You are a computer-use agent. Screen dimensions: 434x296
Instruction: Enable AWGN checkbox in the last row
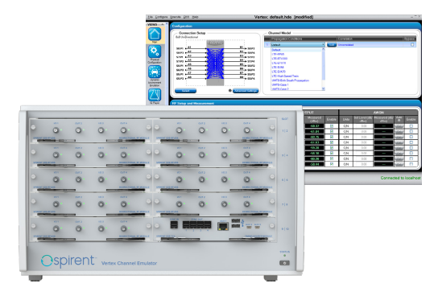[x=411, y=164]
